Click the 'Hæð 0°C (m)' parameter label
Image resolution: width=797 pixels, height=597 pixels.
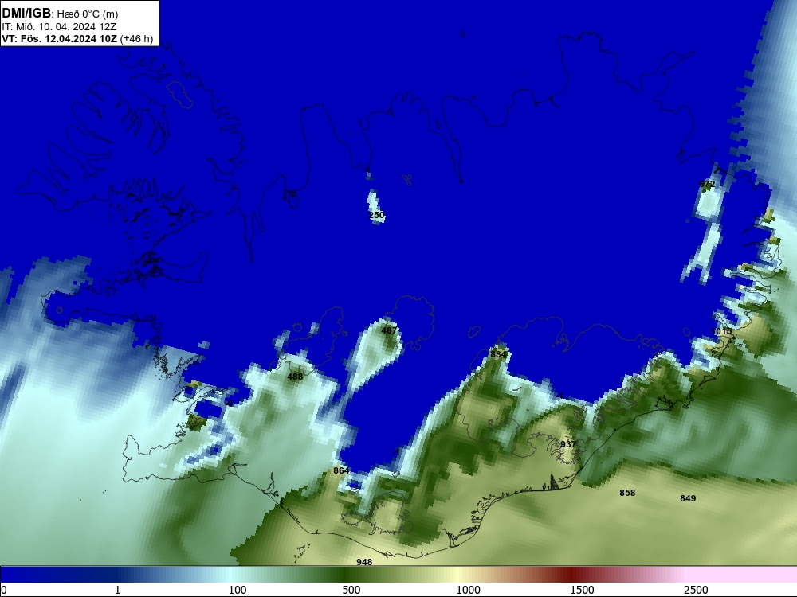tap(88, 14)
